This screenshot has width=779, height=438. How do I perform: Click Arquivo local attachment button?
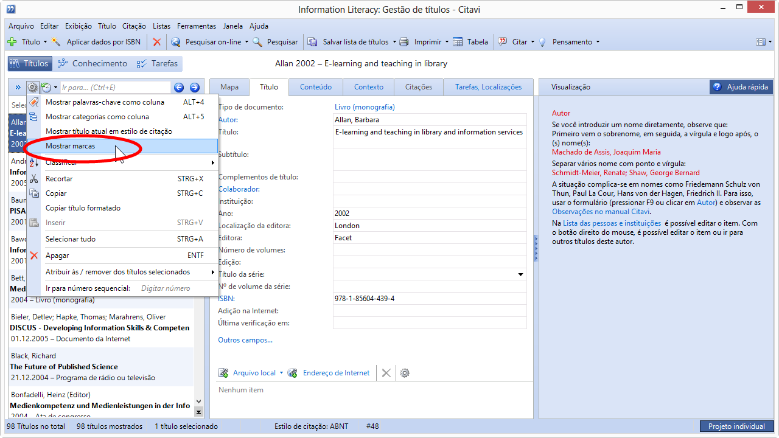(248, 373)
